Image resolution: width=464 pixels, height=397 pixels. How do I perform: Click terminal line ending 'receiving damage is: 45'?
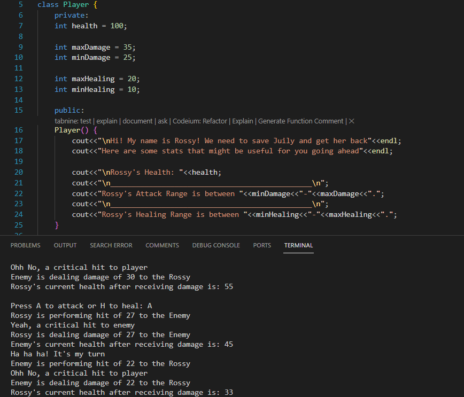122,344
